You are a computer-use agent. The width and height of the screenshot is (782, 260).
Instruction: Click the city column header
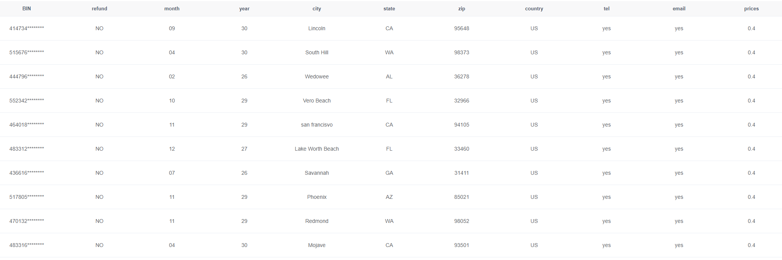tap(317, 8)
